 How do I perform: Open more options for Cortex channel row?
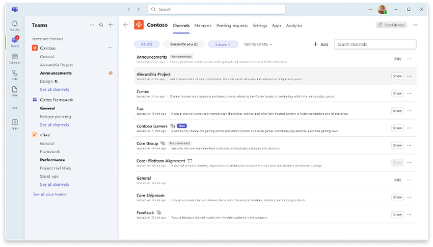(409, 94)
